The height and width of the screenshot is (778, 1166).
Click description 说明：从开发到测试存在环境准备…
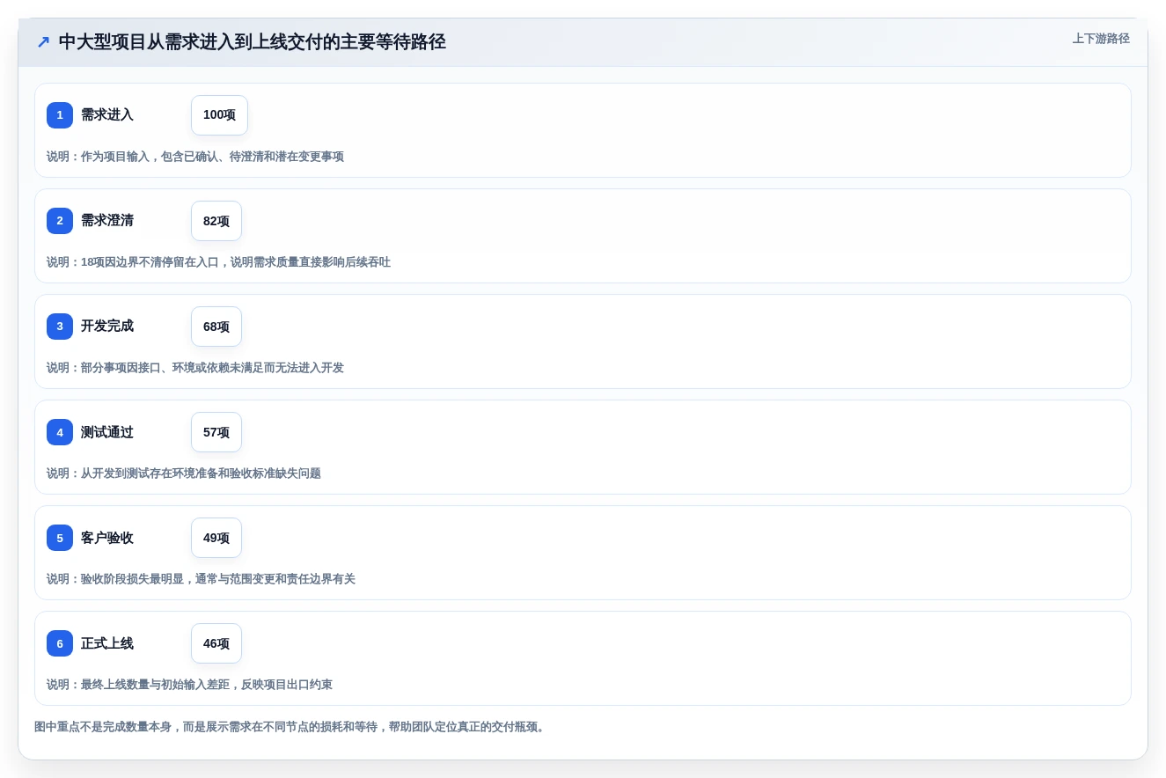point(184,473)
